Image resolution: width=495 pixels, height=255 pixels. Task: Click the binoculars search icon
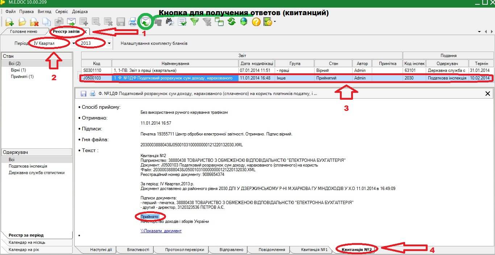point(170,22)
